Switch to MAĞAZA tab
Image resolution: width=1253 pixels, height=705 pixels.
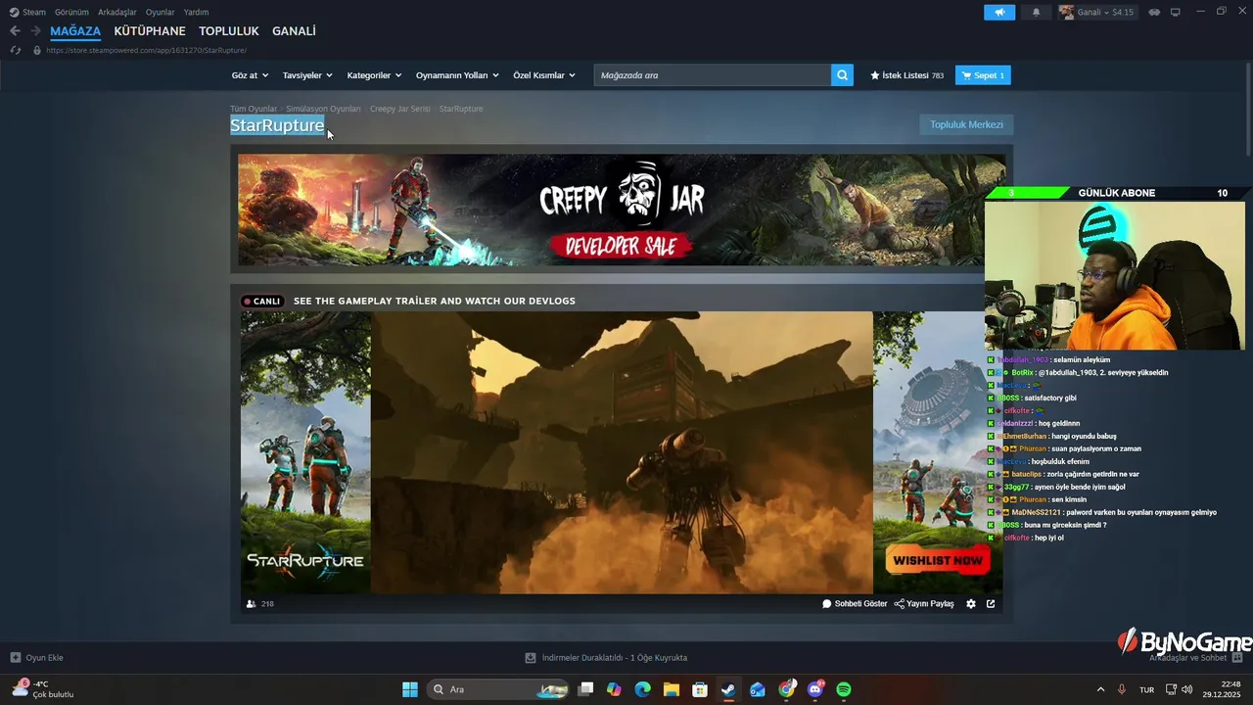click(75, 31)
